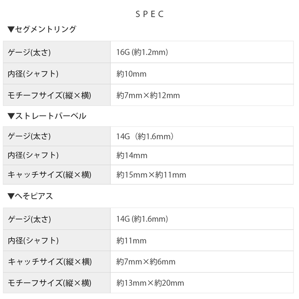
Task: Click 内径(シャフト) label in ストレートバーベル table
Action: click(x=33, y=155)
